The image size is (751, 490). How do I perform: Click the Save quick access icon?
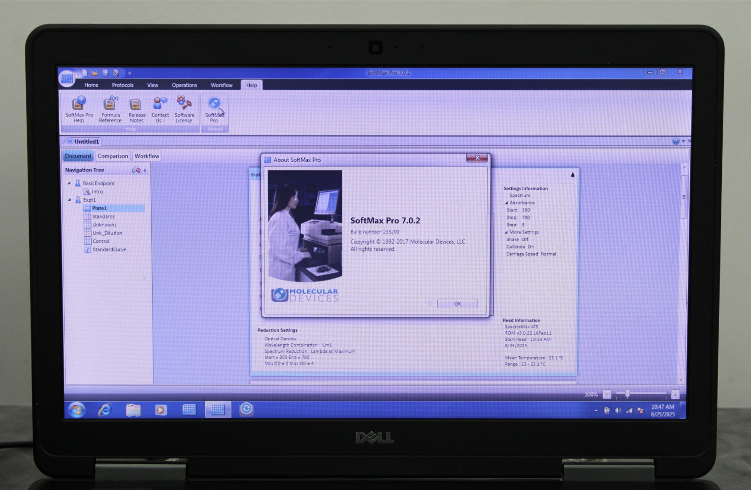[105, 73]
